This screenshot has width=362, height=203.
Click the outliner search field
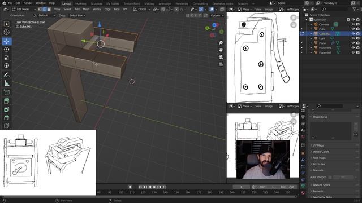tap(335, 9)
